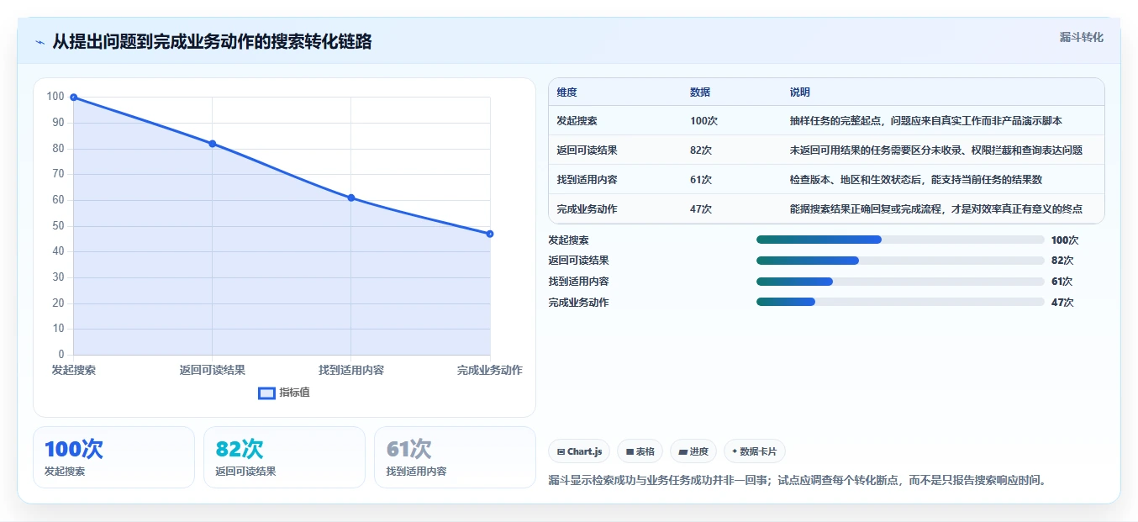Click the 数据 column header
Image resolution: width=1138 pixels, height=522 pixels.
pyautogui.click(x=700, y=92)
